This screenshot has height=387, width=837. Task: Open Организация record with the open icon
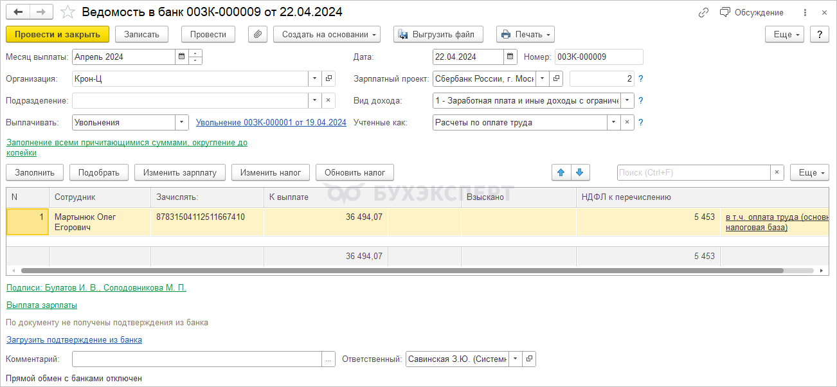(328, 78)
